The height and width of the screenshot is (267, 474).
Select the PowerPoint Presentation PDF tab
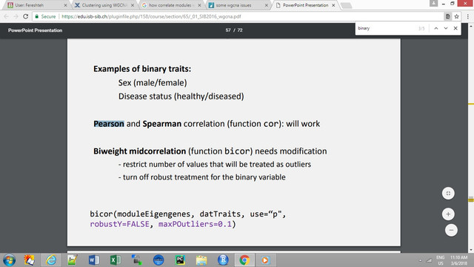(x=305, y=5)
